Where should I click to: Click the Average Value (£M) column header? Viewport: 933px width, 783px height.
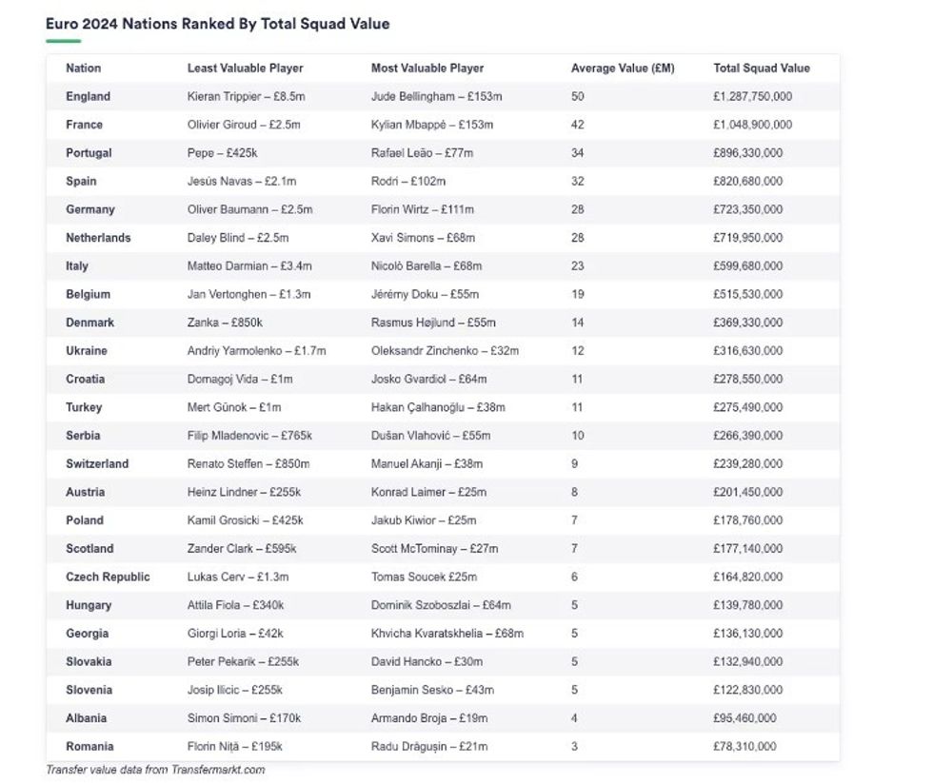point(623,69)
